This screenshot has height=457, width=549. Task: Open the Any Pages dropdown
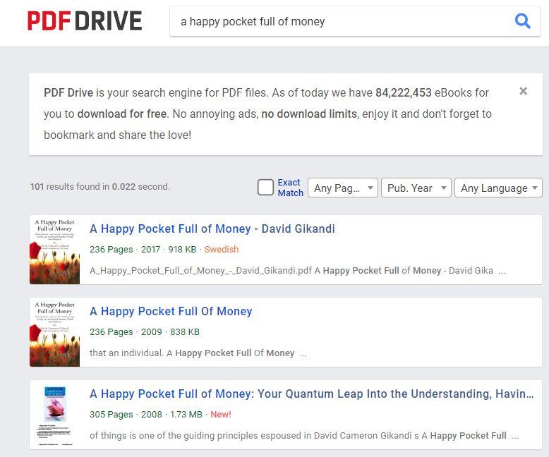click(x=343, y=188)
